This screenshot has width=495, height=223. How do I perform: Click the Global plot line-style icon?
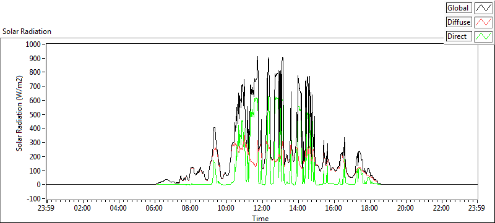click(x=484, y=8)
